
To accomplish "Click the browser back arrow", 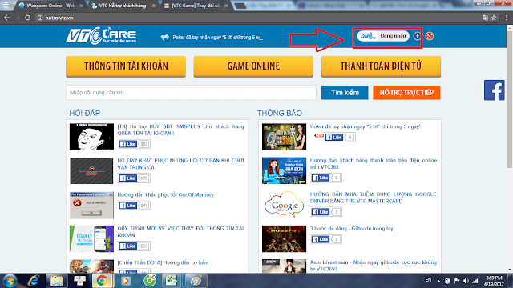I will (6, 18).
